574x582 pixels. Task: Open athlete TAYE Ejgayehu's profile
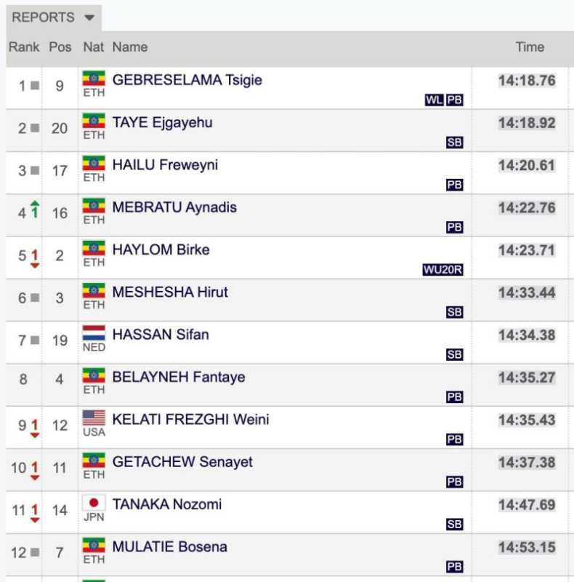162,122
